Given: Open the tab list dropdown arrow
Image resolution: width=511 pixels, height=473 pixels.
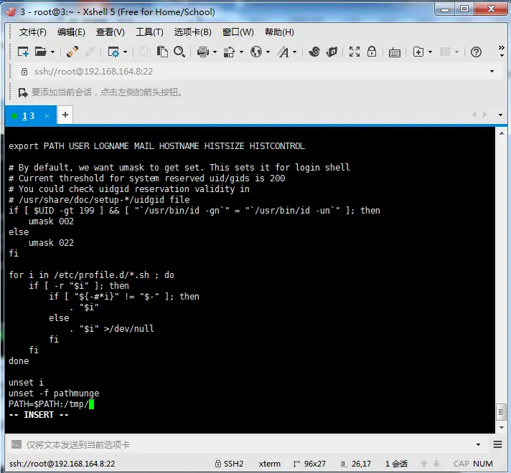Looking at the screenshot, I should 500,115.
